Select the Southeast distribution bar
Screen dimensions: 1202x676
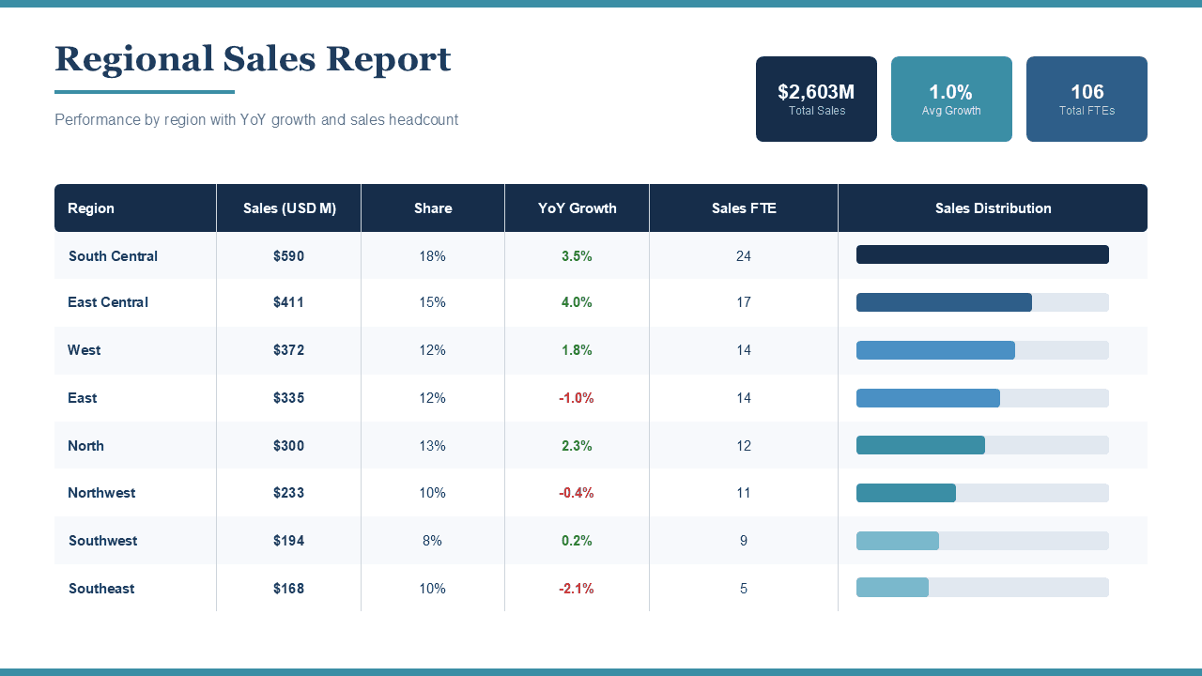pos(892,588)
